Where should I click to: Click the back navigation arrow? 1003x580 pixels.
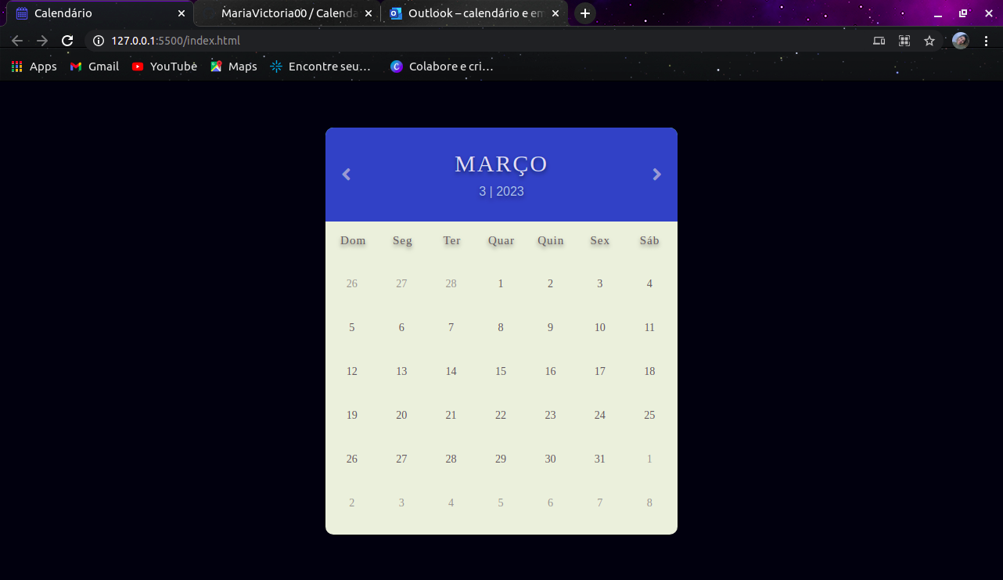click(x=16, y=40)
